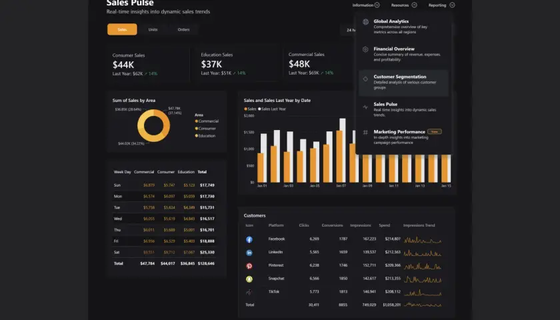Click the Snapchat icon in Customers table
The image size is (560, 320).
pos(249,279)
